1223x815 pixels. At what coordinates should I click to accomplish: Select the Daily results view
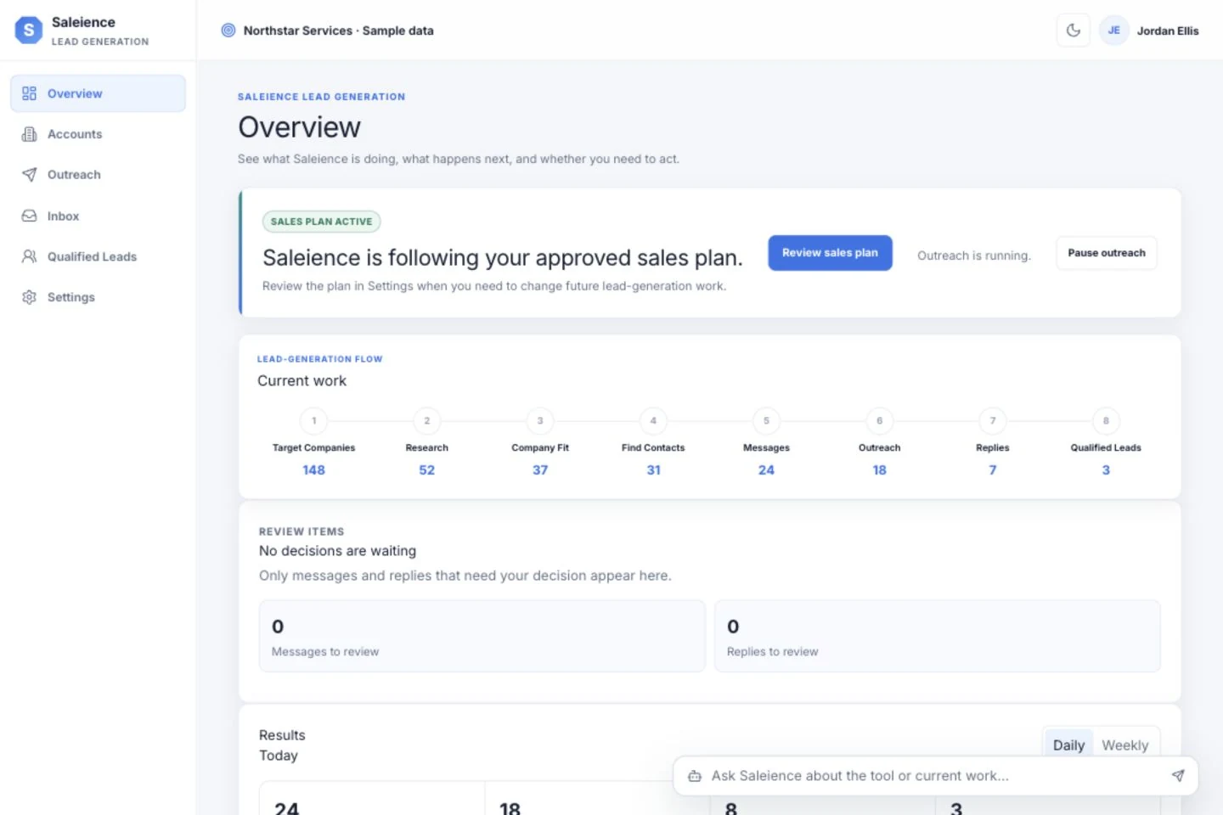click(1068, 745)
